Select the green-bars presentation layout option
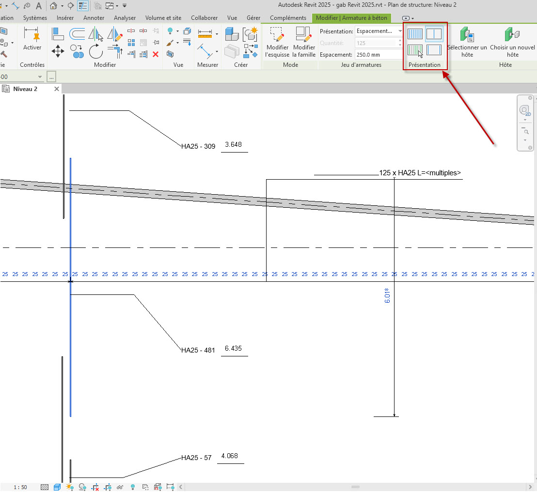 [415, 49]
